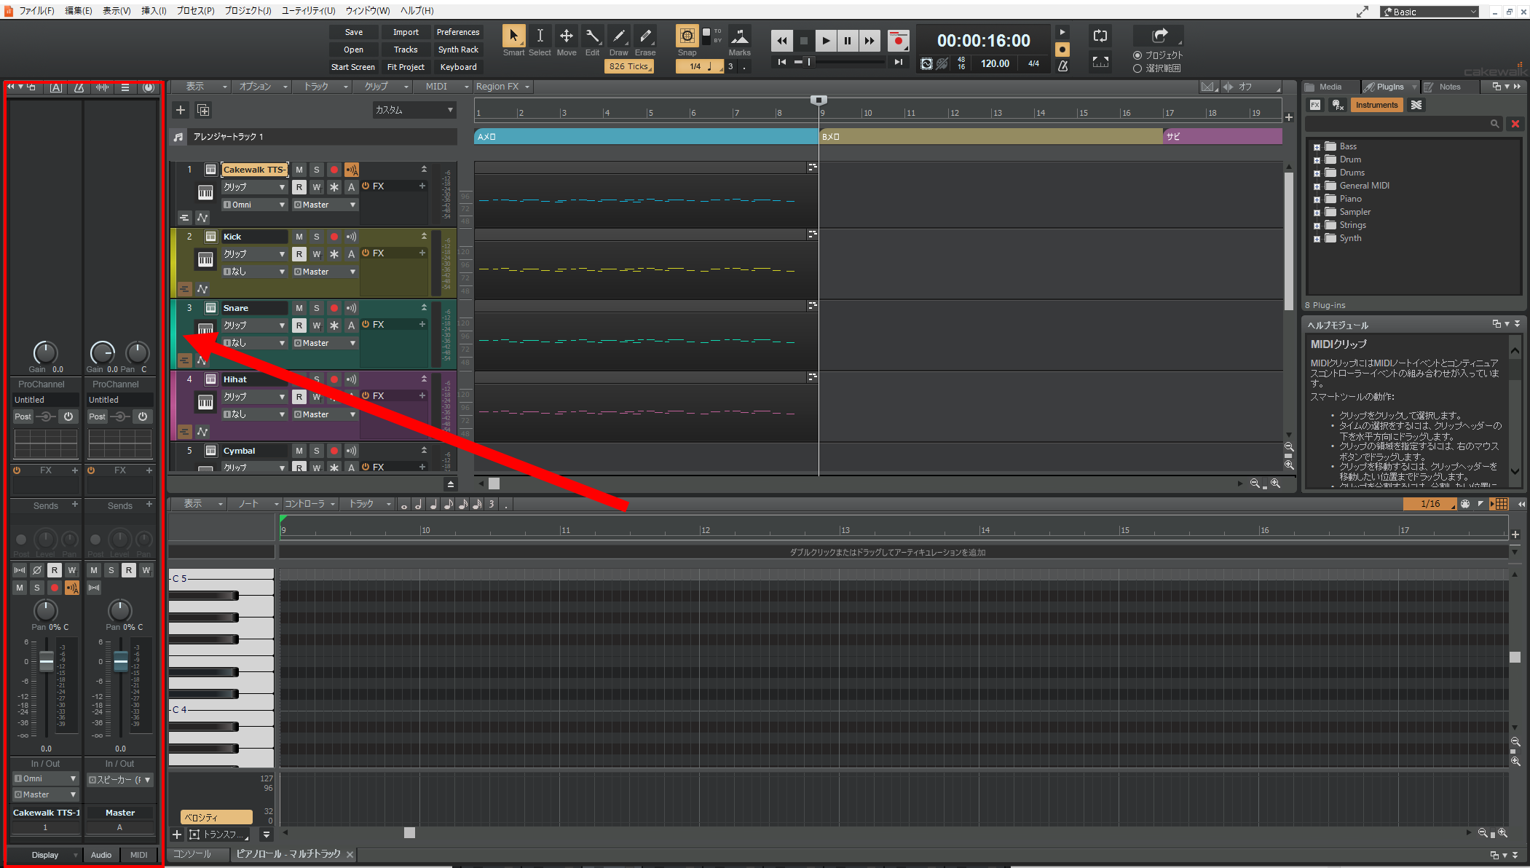Click Start Screen button
The height and width of the screenshot is (868, 1530).
[354, 65]
